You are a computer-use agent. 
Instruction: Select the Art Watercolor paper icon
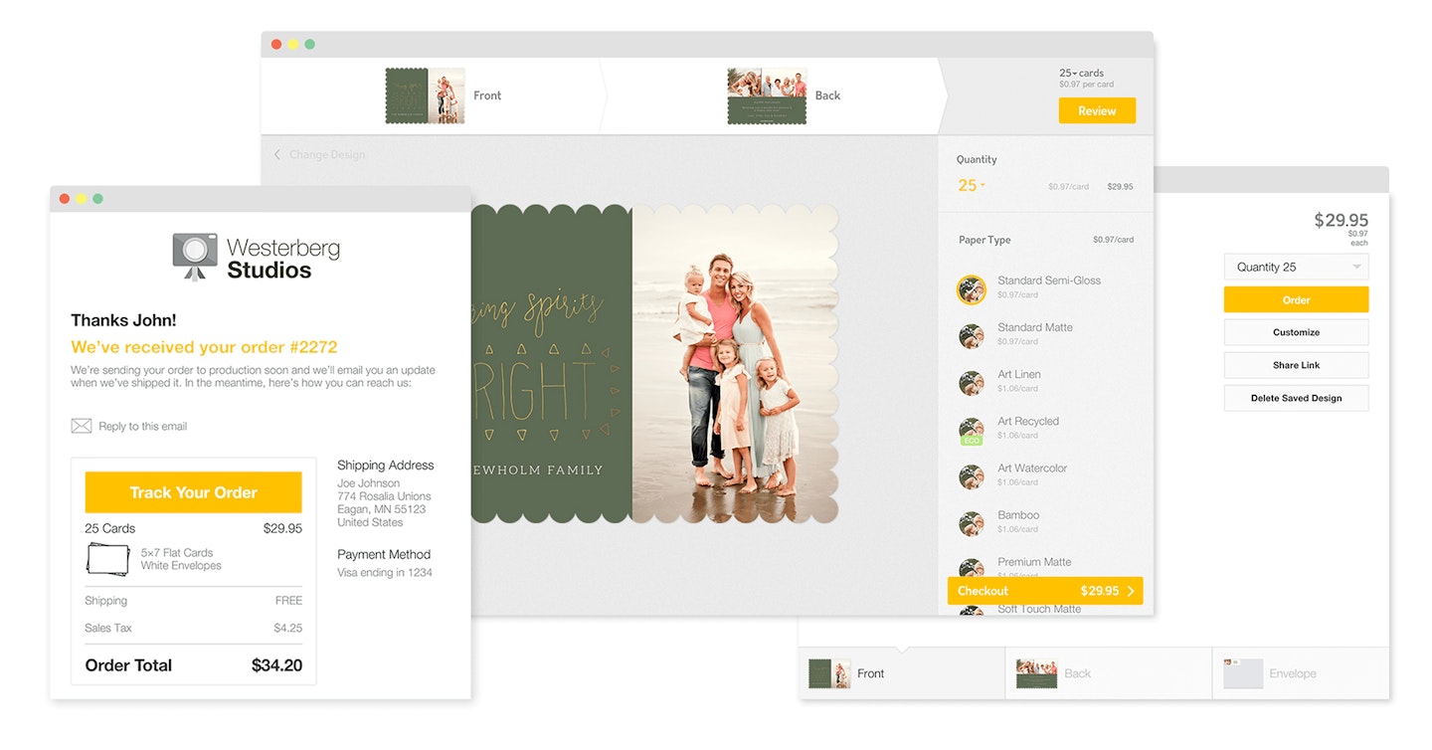[972, 476]
